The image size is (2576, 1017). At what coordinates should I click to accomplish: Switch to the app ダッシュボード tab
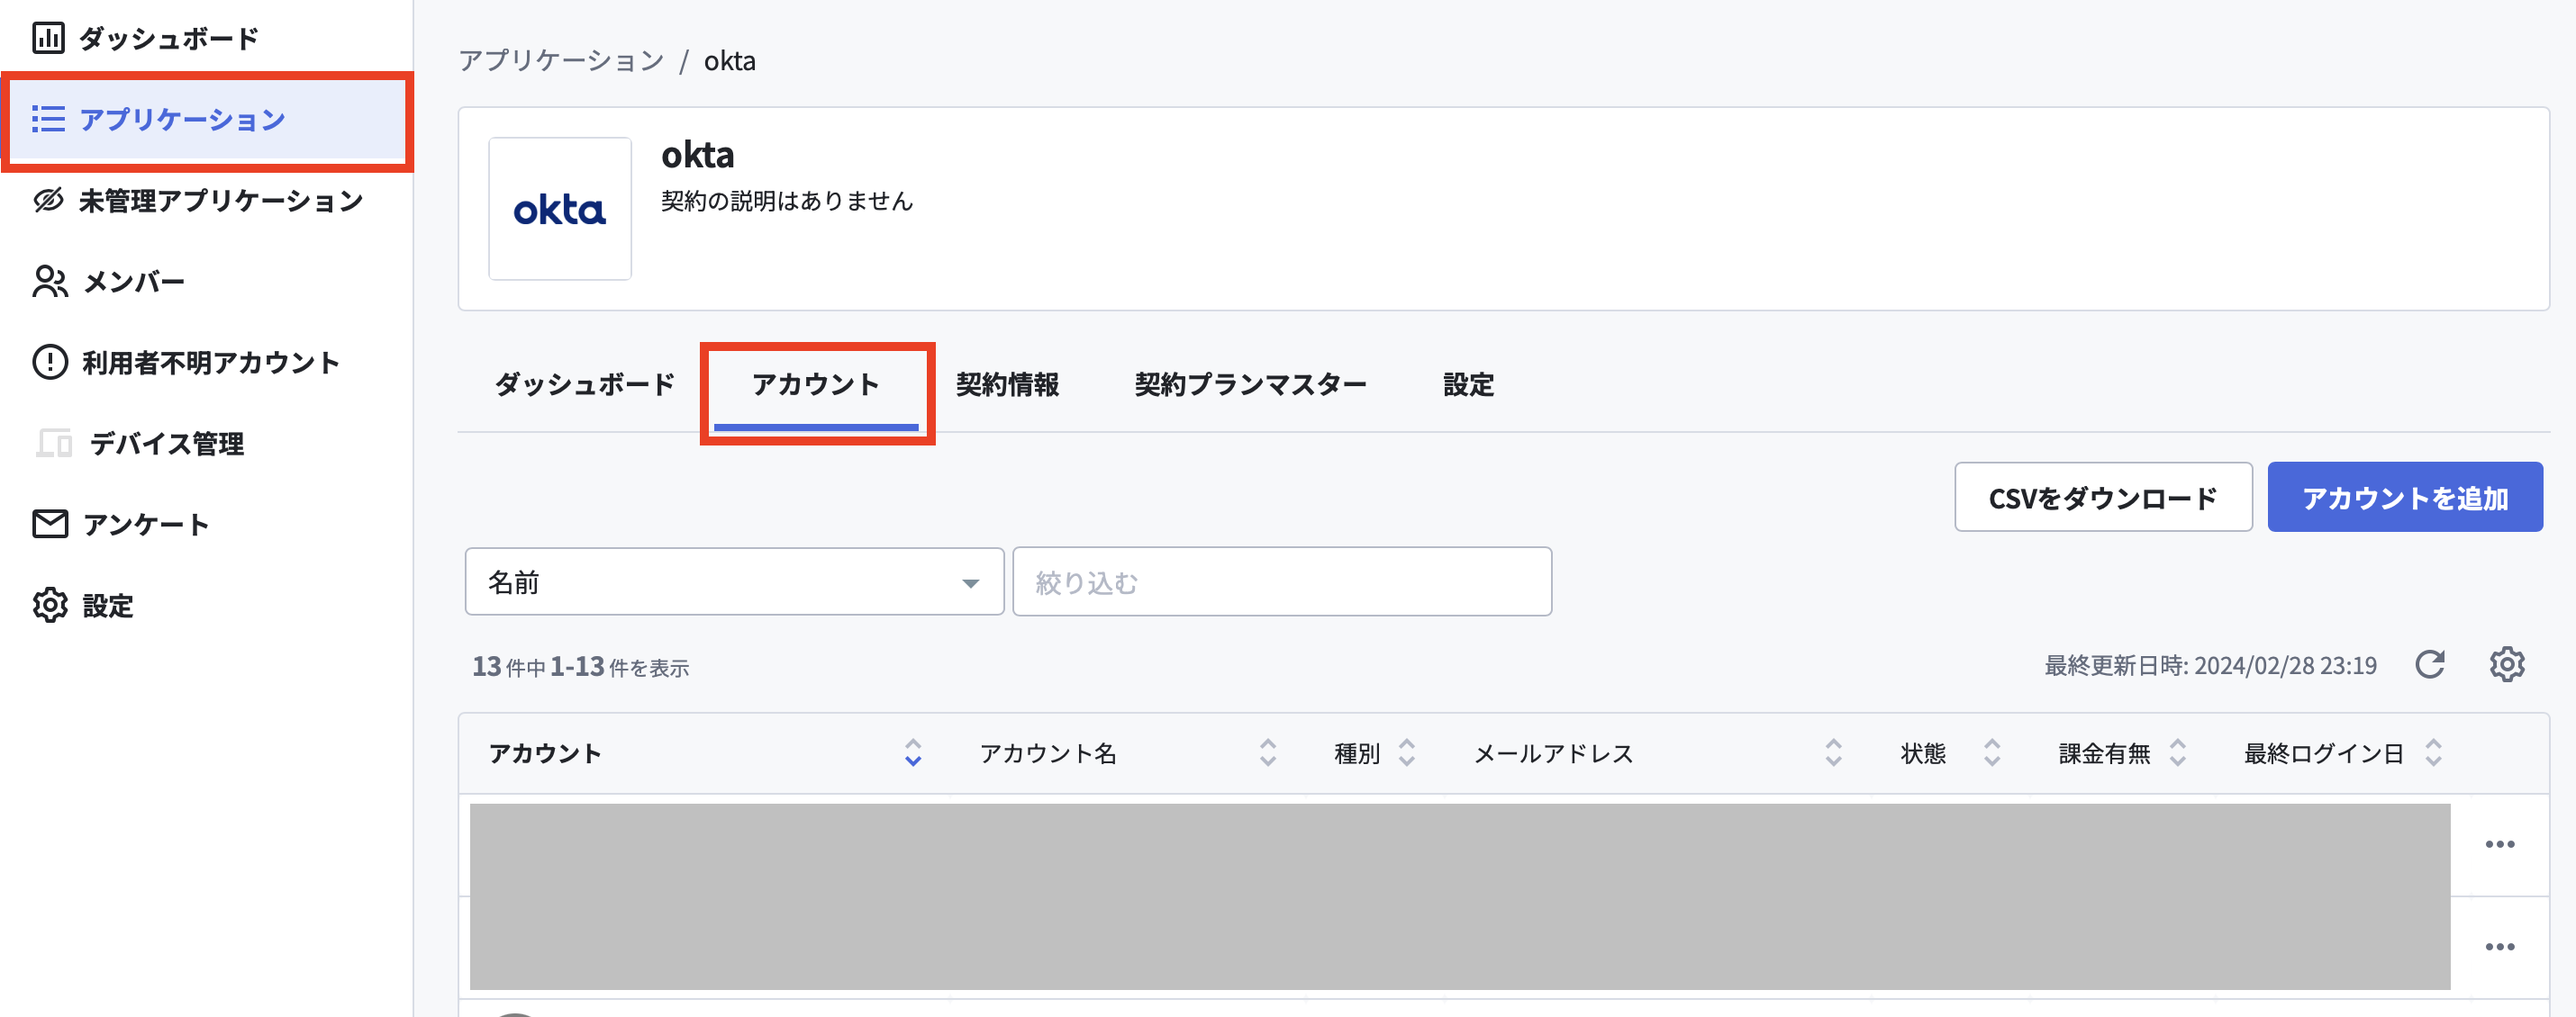pyautogui.click(x=585, y=384)
